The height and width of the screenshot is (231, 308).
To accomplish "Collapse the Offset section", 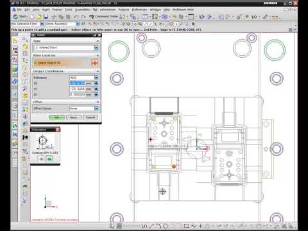I will 98,101.
